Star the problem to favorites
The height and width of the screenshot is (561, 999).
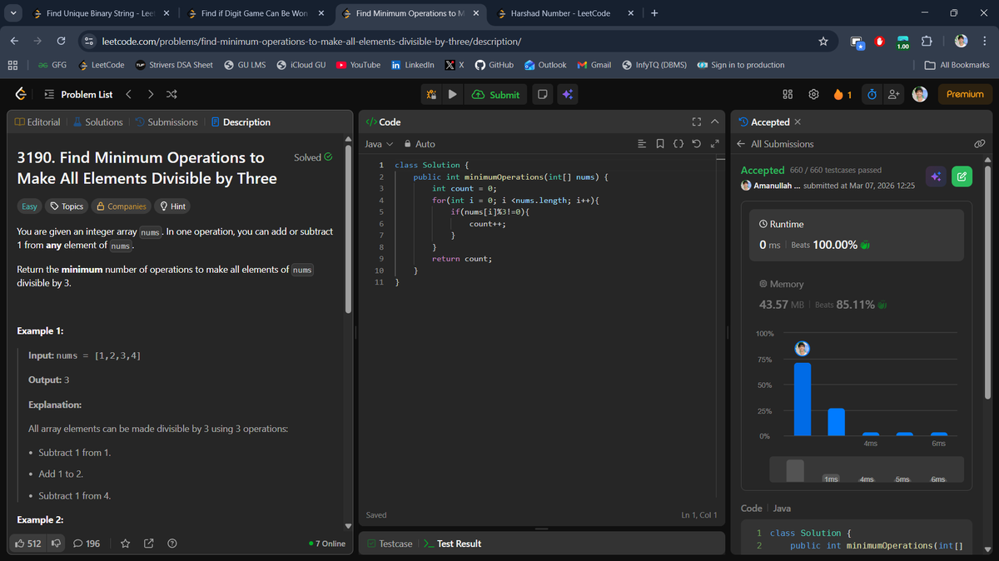(x=126, y=544)
